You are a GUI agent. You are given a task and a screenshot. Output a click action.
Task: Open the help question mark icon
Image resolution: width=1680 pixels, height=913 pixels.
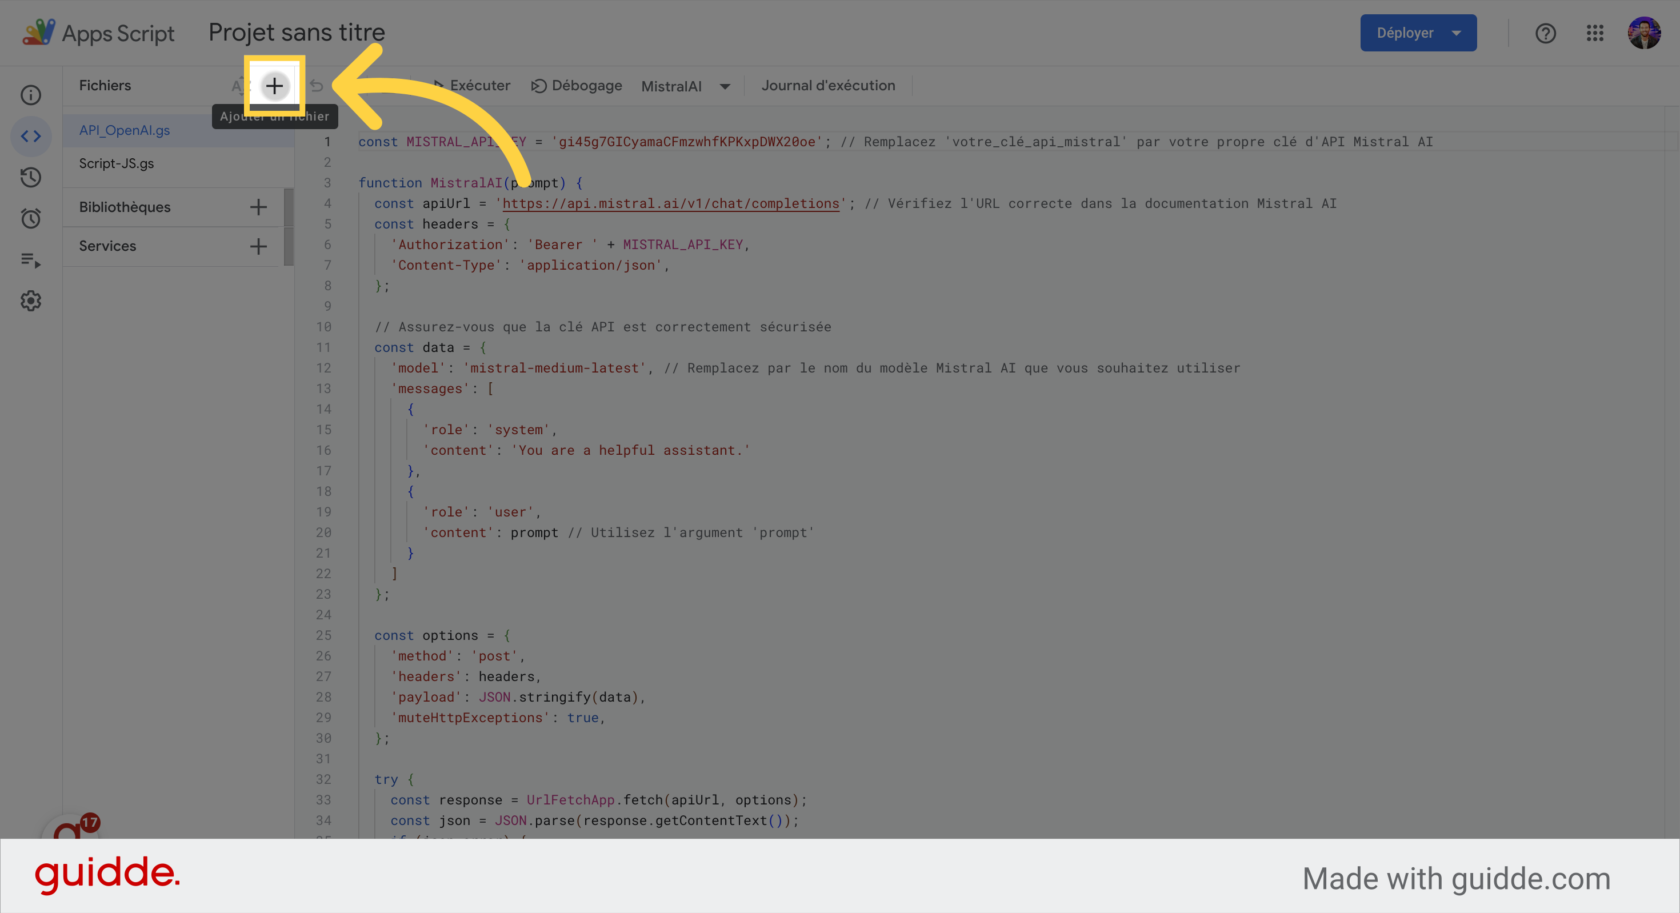tap(1545, 33)
